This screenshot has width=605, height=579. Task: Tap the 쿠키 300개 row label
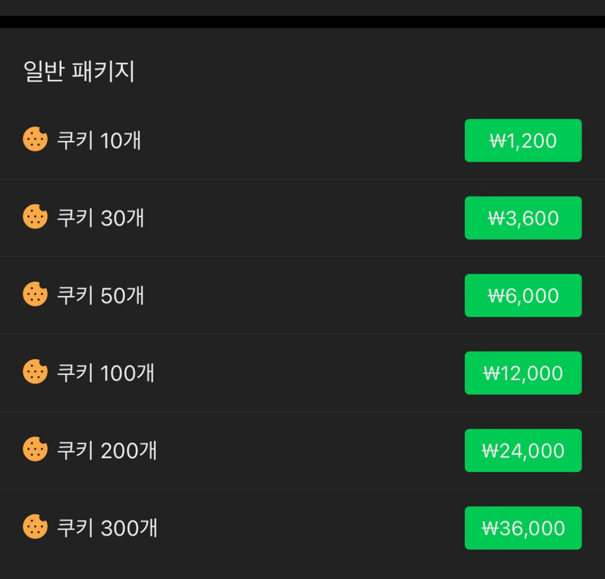click(x=107, y=528)
